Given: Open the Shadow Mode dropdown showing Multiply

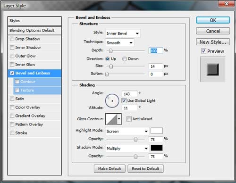Looking at the screenshot, I should [127, 148].
